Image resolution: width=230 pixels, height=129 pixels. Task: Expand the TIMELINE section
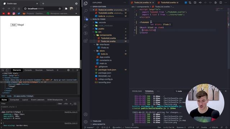point(109,121)
